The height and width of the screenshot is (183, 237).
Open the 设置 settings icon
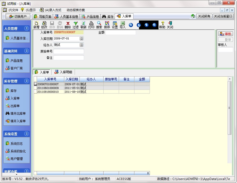(x=115, y=25)
